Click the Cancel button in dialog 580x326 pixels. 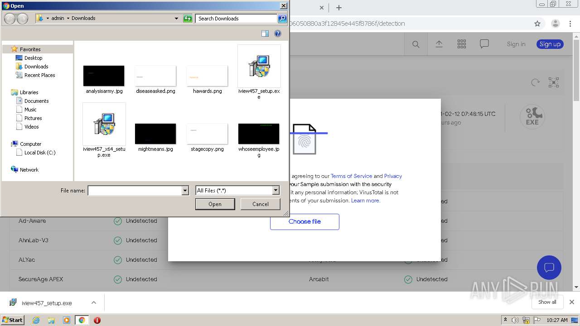(261, 204)
